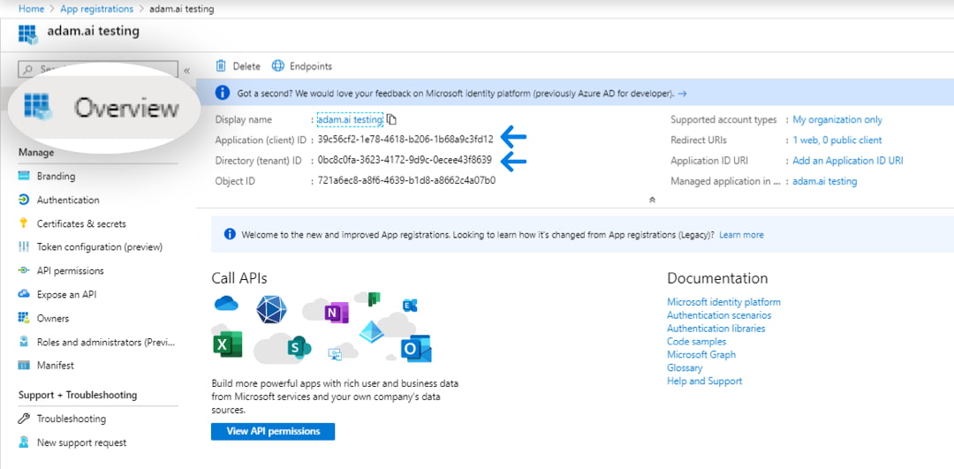Click Learn more link in welcome banner
This screenshot has height=469, width=954.
click(741, 235)
